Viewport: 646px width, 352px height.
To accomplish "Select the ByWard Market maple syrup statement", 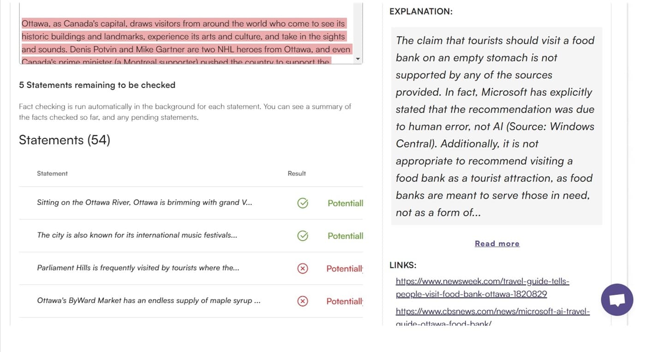I will tap(191, 301).
